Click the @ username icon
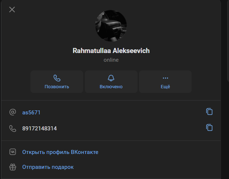The width and height of the screenshot is (229, 179). tap(13, 112)
